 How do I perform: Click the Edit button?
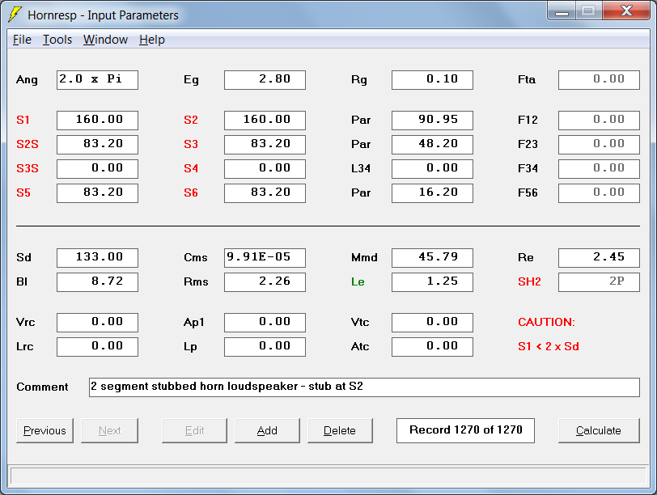click(x=194, y=430)
